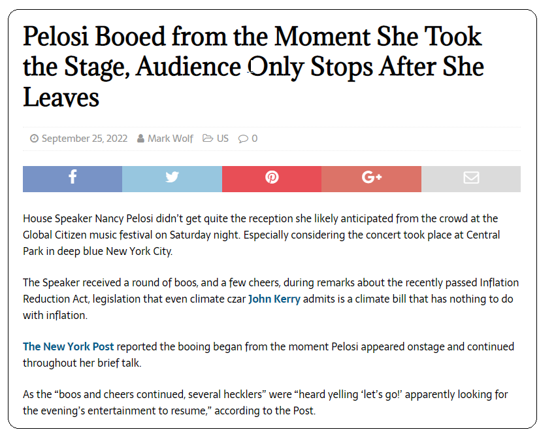Click the first paragraph about Global Citizen festival
This screenshot has height=436, width=539.
click(261, 235)
